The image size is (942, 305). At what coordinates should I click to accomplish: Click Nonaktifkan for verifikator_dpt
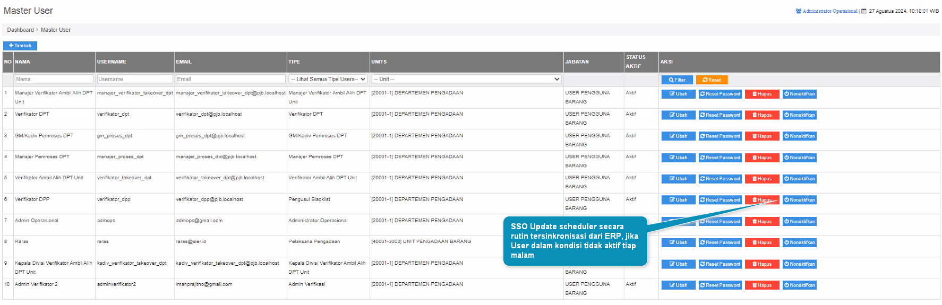pyautogui.click(x=799, y=115)
